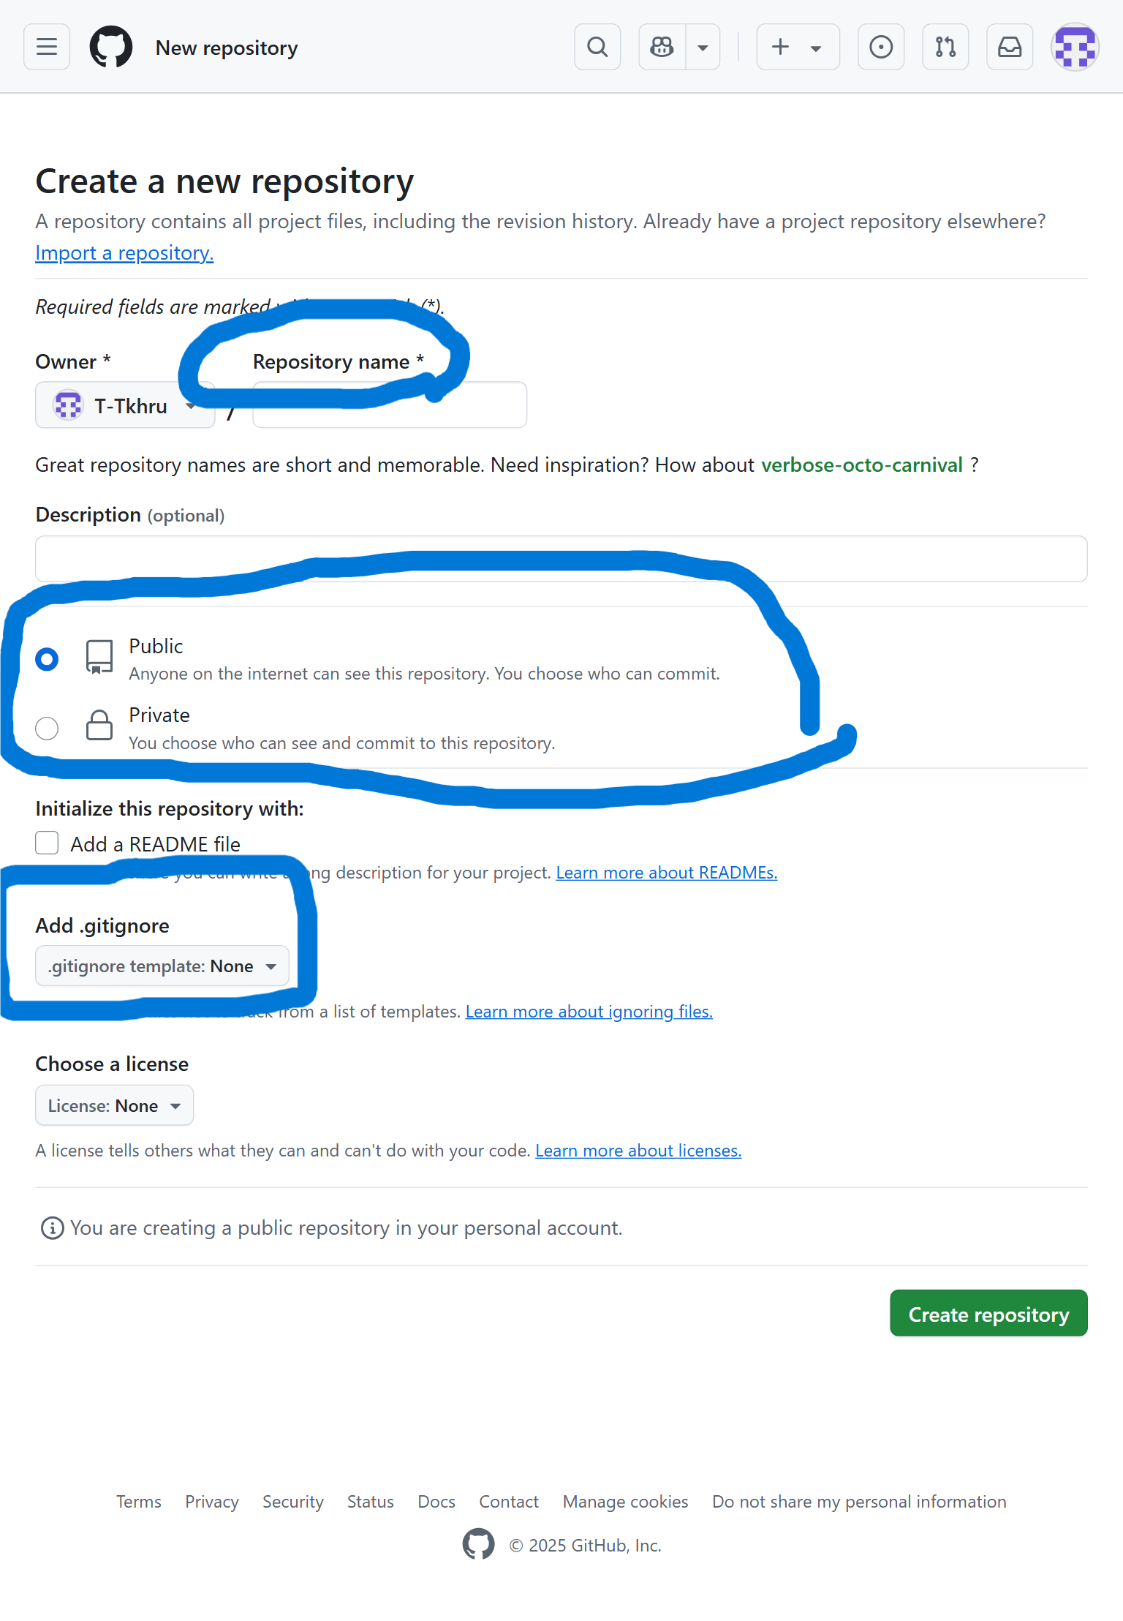1123x1621 pixels.
Task: Select the Public visibility option
Action: (x=47, y=658)
